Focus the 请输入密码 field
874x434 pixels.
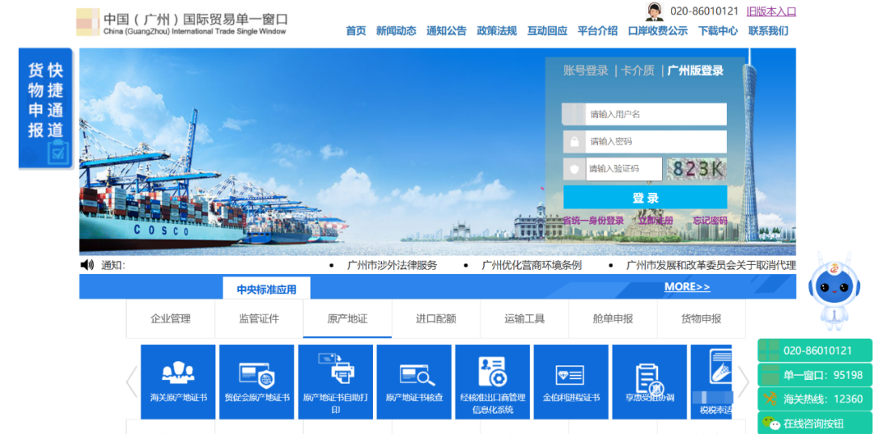pyautogui.click(x=655, y=142)
